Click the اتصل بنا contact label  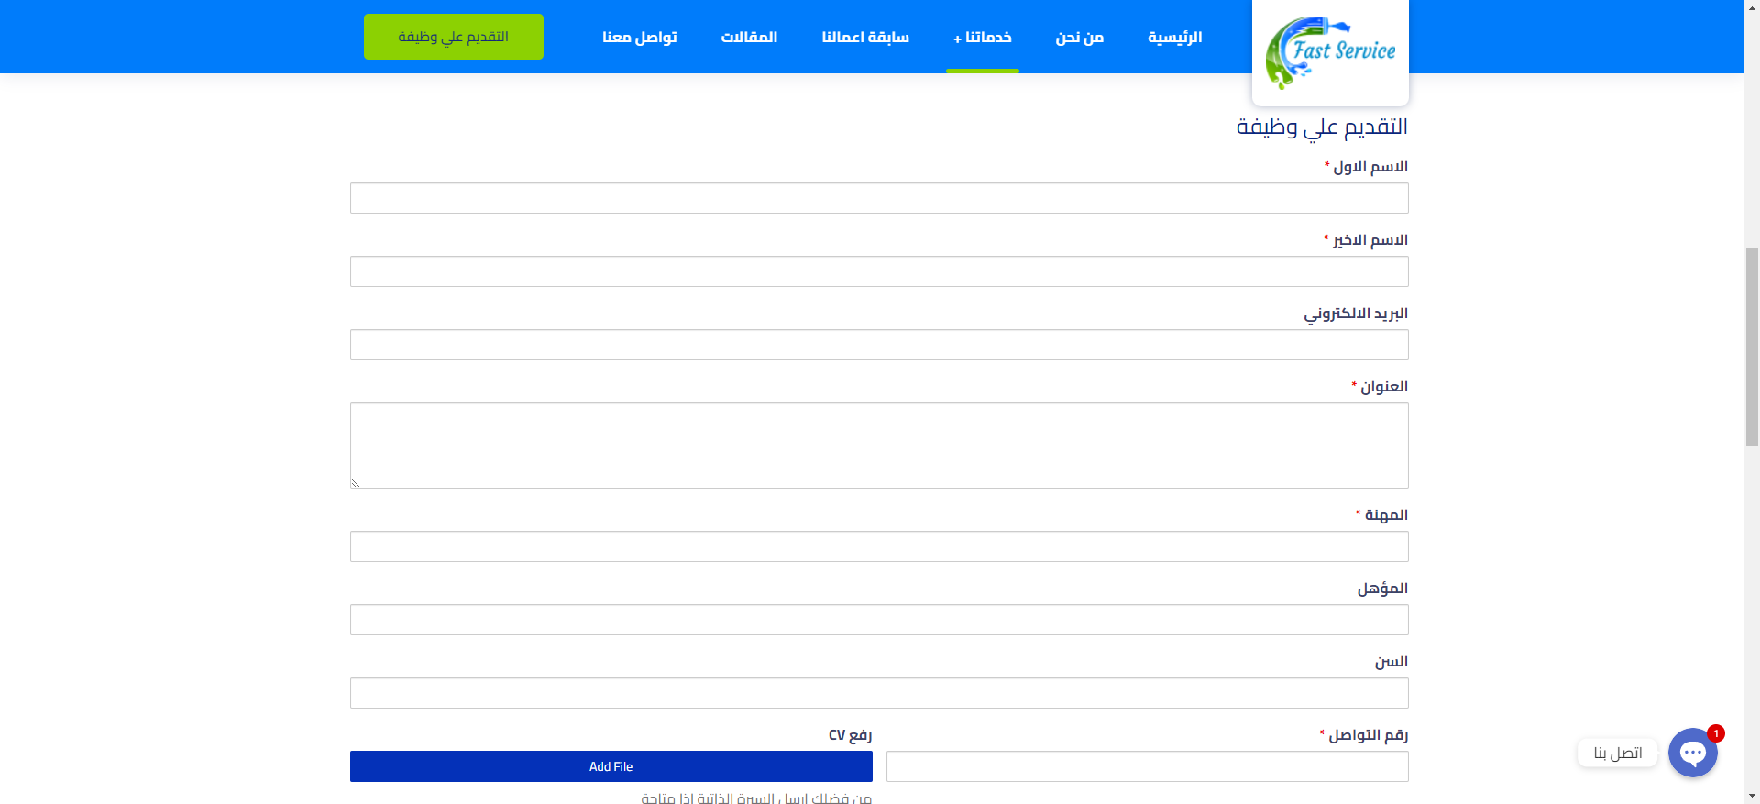coord(1617,753)
